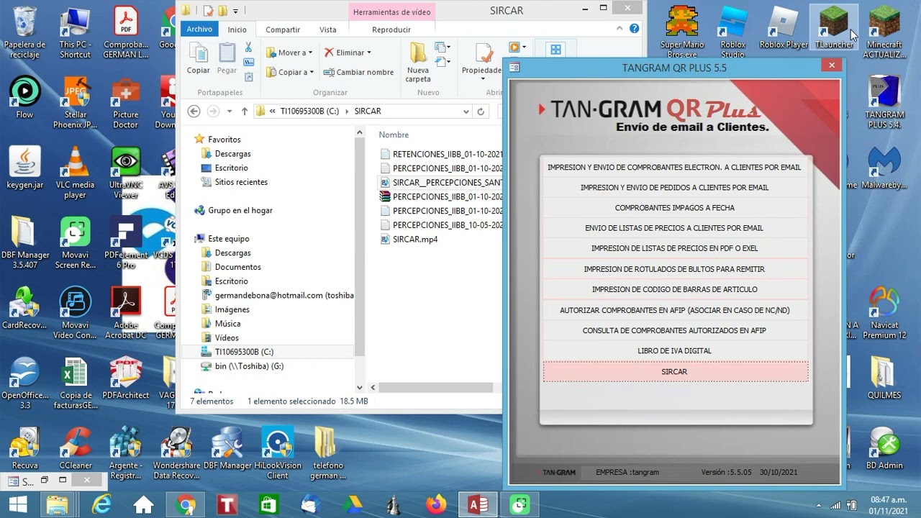Viewport: 921px width, 518px height.
Task: Select the Roblox Player desktop icon
Action: (x=784, y=29)
